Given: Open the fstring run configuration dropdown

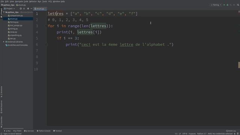Looking at the screenshot, I should (216, 5).
